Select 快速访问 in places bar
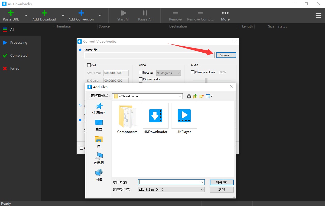The width and height of the screenshot is (325, 206). tap(99, 108)
